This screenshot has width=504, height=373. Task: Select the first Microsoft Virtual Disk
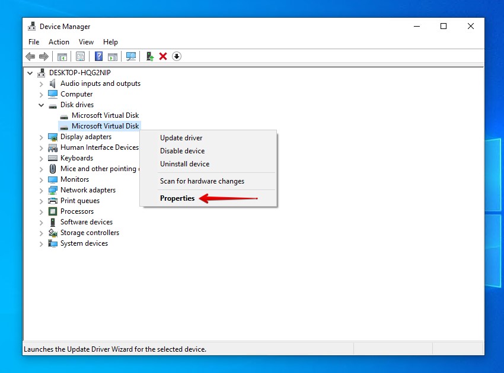point(105,115)
